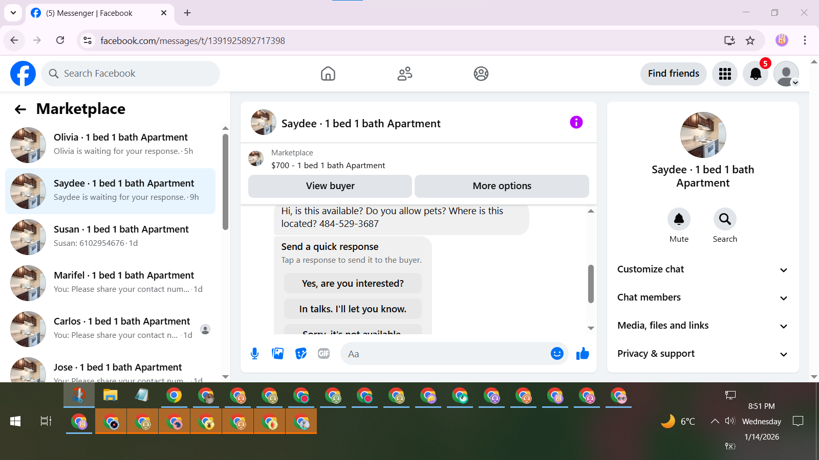The height and width of the screenshot is (460, 819).
Task: Expand the Chat members section
Action: coord(703,297)
